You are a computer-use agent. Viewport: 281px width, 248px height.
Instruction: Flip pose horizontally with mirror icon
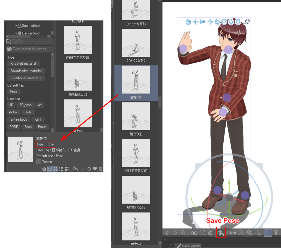pyautogui.click(x=233, y=233)
